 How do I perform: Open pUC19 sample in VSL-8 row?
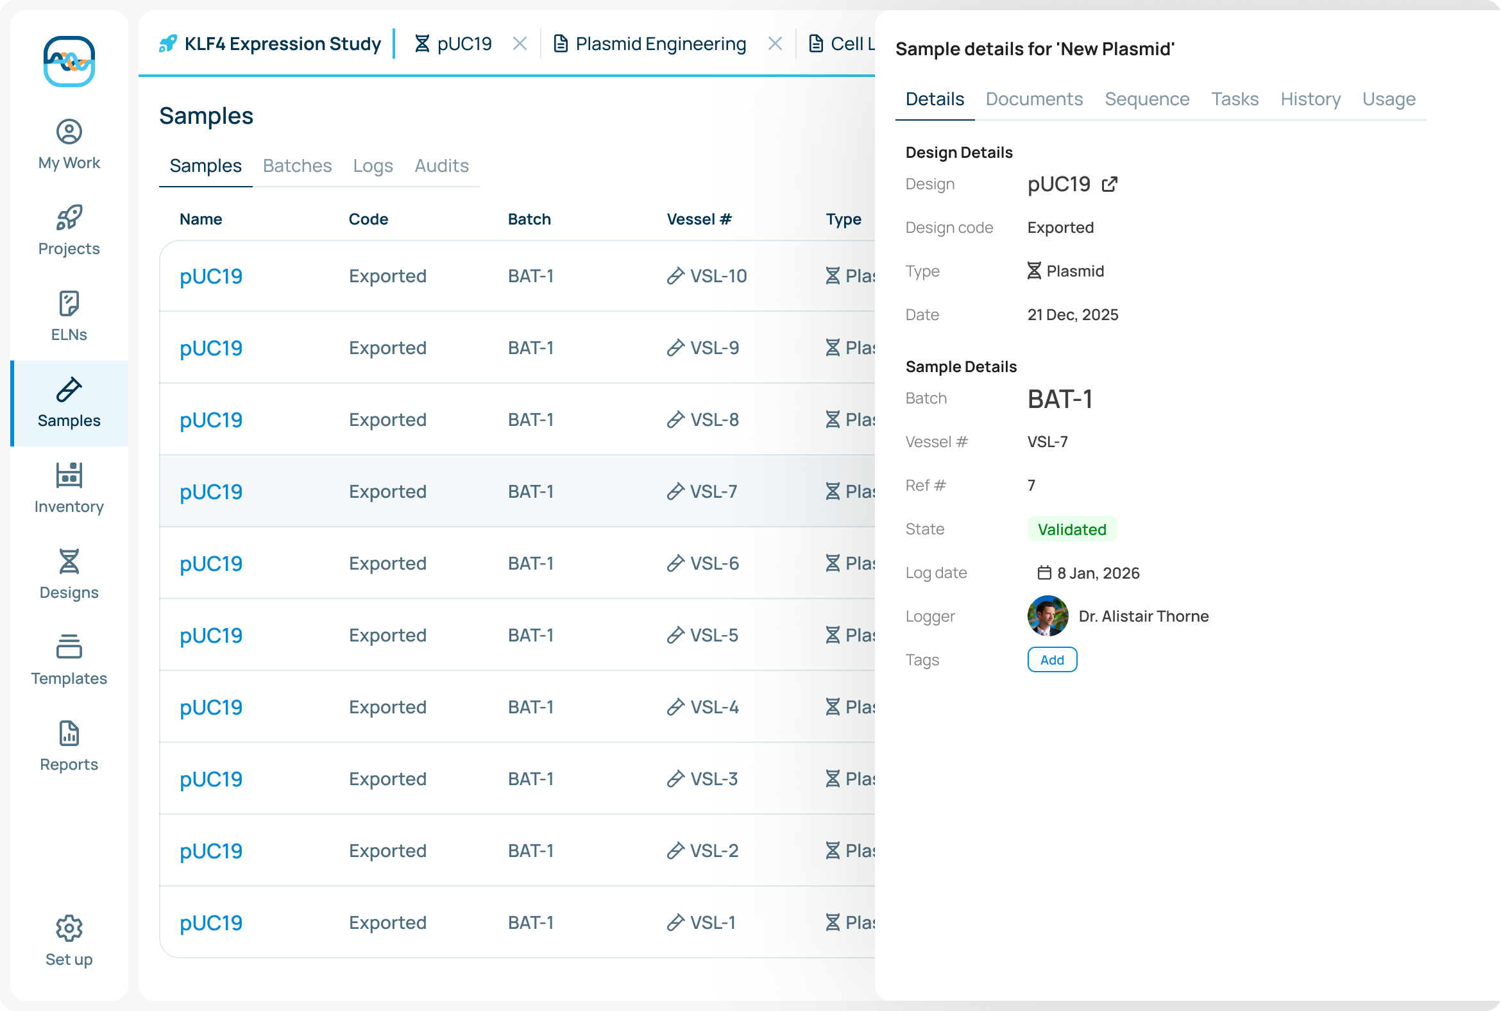(x=211, y=420)
